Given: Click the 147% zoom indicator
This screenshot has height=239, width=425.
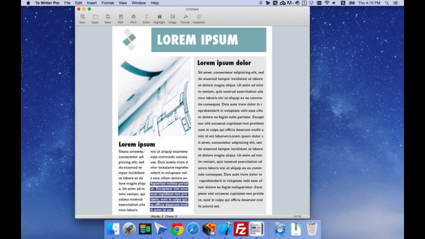Looking at the screenshot, I should tap(297, 217).
